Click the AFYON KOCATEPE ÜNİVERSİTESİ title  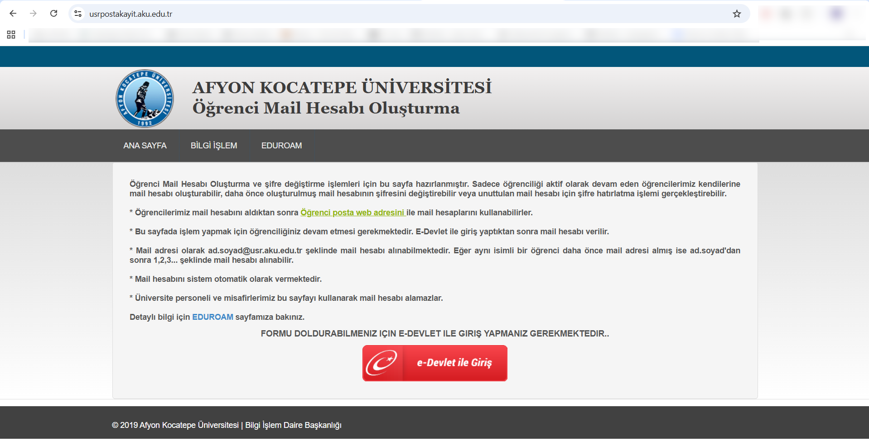point(342,87)
